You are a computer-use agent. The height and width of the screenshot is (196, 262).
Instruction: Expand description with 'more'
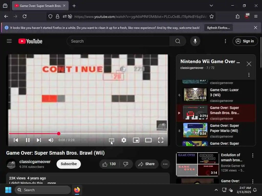pos(52,183)
